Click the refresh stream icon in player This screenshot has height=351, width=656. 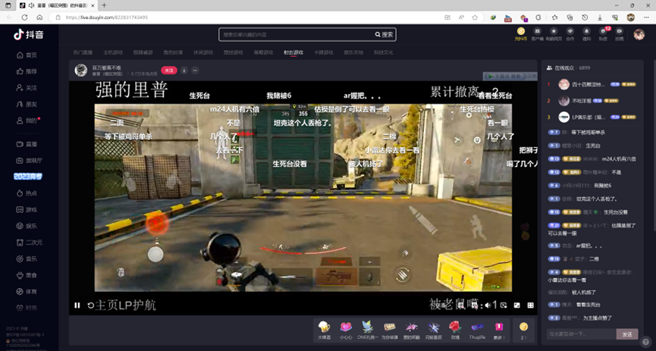[91, 306]
